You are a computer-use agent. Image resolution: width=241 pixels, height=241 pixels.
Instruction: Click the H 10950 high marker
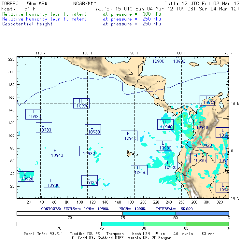(139, 170)
